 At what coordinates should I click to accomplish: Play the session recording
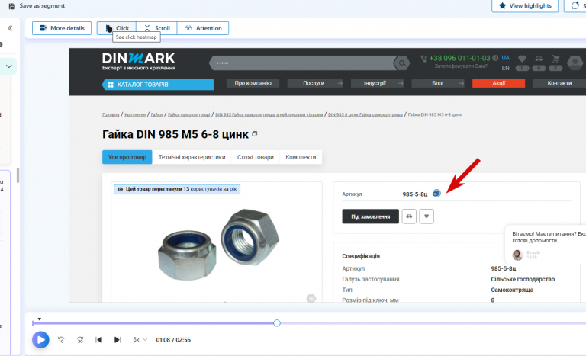tap(40, 340)
